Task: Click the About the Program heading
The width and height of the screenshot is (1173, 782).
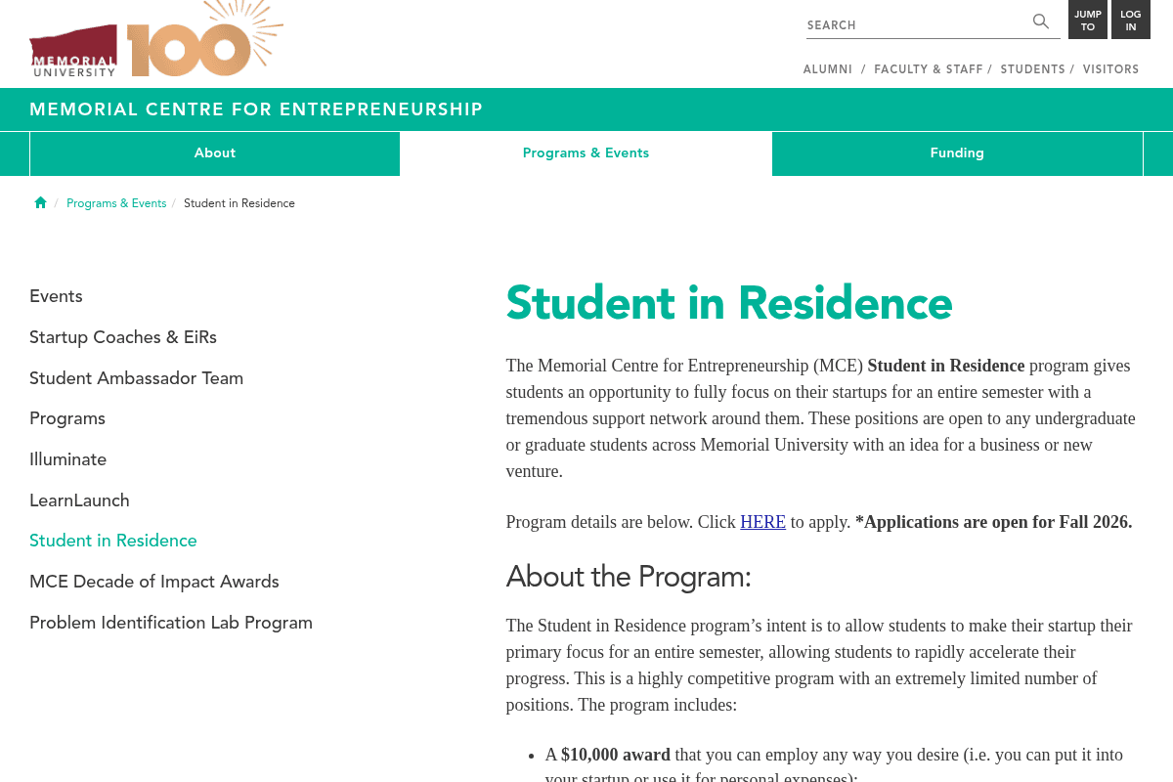Action: pyautogui.click(x=629, y=578)
